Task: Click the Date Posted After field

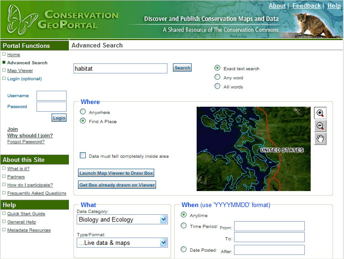Action: click(x=269, y=250)
